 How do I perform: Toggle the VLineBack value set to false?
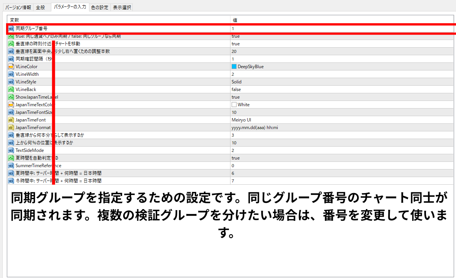[236, 89]
